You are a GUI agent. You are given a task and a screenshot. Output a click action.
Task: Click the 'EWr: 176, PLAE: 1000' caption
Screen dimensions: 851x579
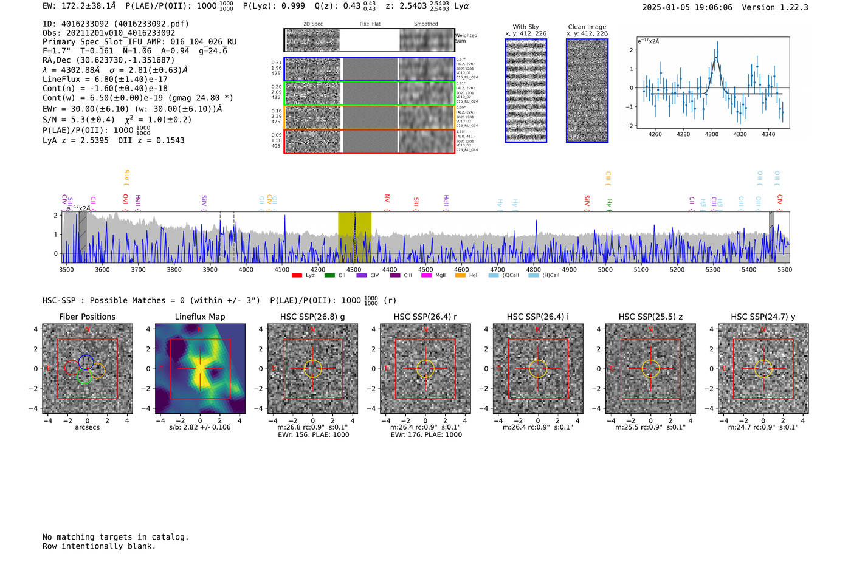(426, 435)
